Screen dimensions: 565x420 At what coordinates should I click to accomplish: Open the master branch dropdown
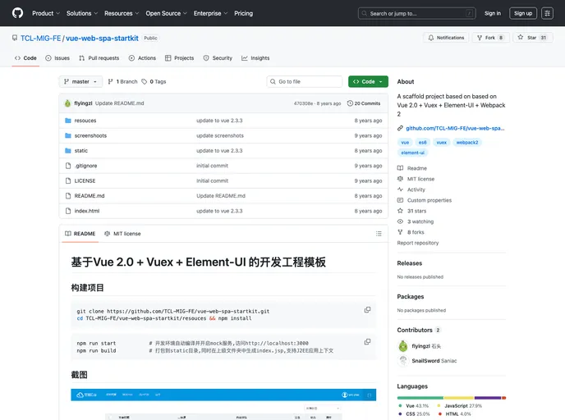80,82
